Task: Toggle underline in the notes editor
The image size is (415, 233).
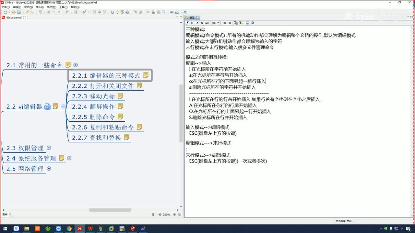Action: click(202, 23)
